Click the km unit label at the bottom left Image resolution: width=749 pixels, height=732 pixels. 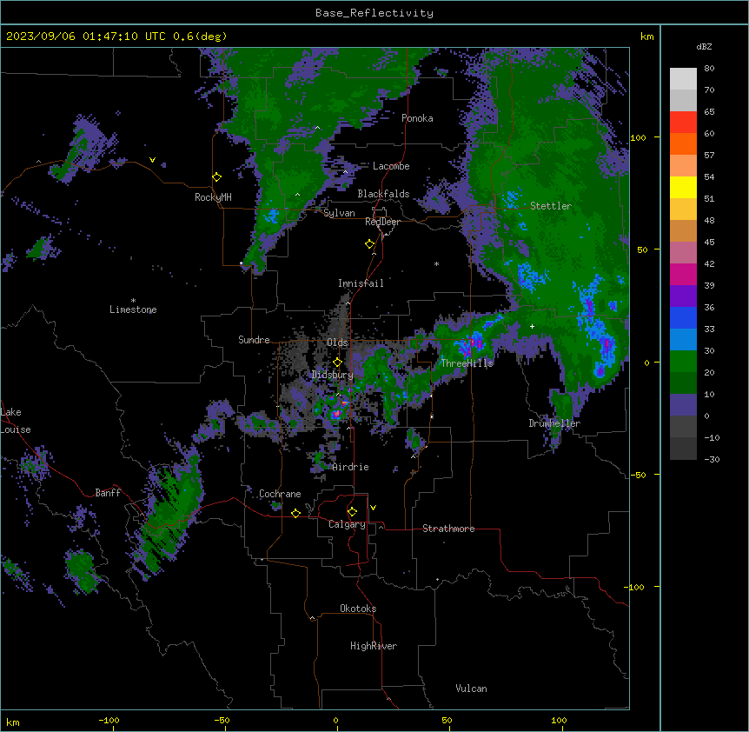tap(13, 722)
